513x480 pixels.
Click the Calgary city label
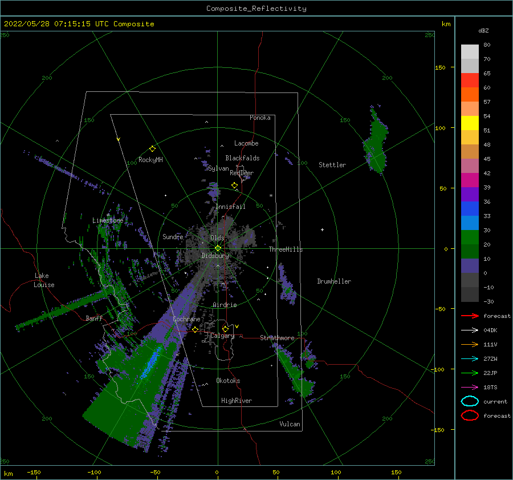(x=222, y=336)
